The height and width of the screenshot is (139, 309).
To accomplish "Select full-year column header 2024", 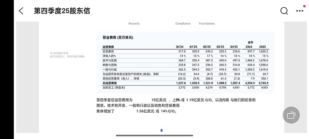I will 249,47.
